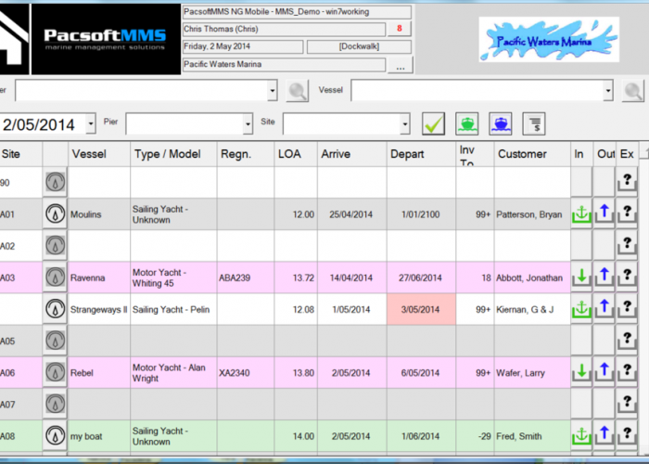Click the red 8 notifications button
Image resolution: width=649 pixels, height=464 pixels.
click(x=400, y=29)
